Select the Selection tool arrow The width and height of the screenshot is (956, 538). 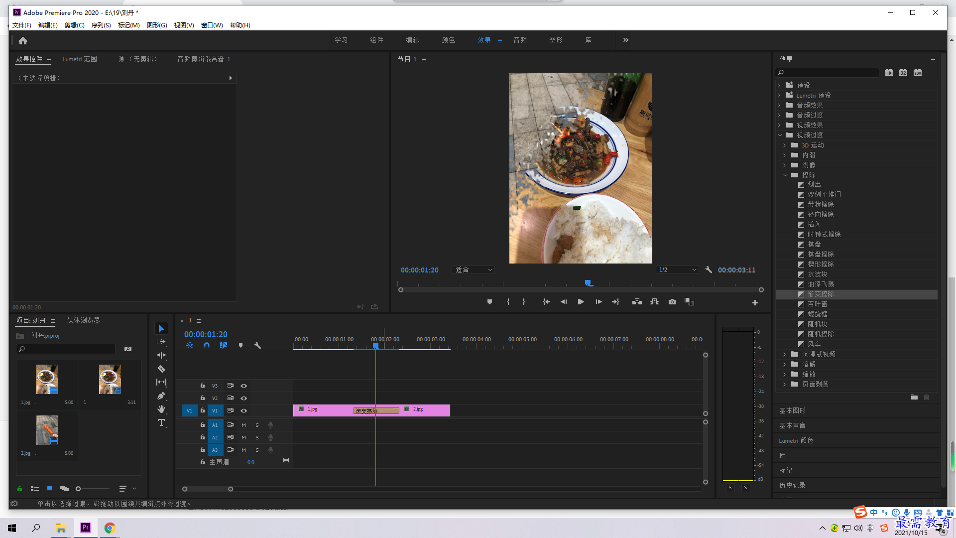coord(161,329)
